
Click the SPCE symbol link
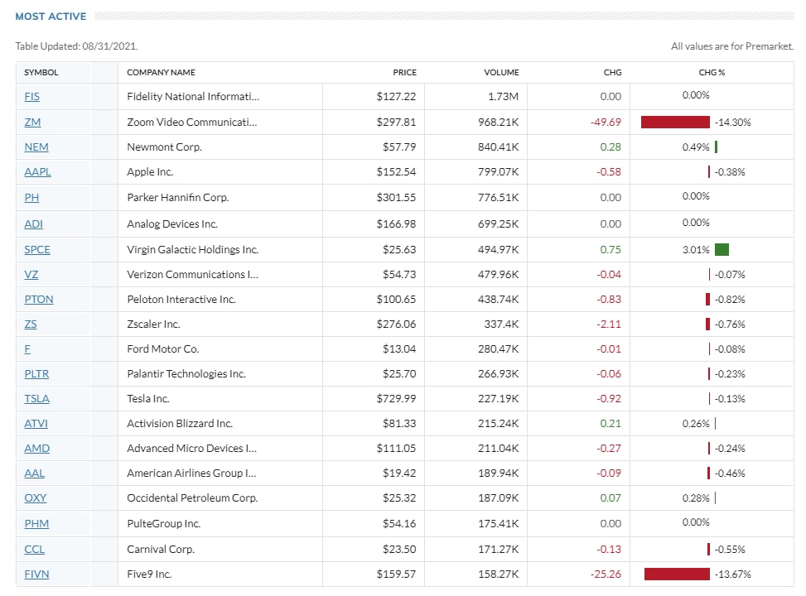click(x=37, y=250)
